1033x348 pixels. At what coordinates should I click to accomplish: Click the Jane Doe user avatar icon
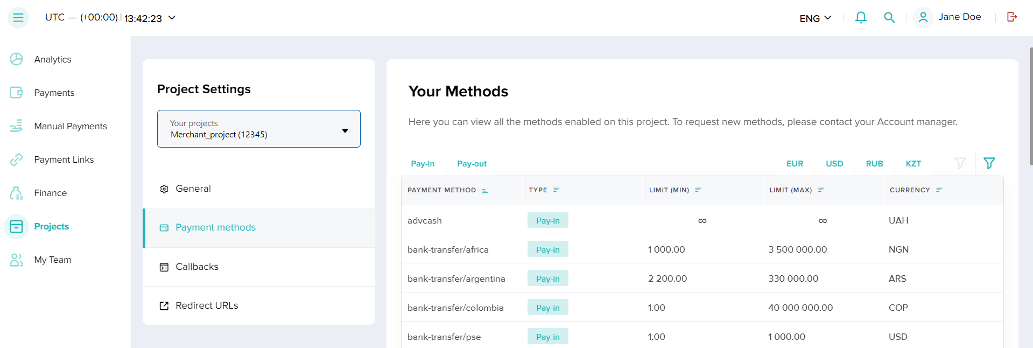tap(923, 17)
